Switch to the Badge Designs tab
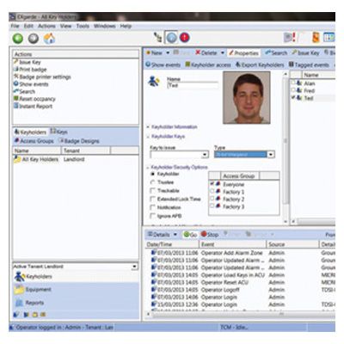The height and width of the screenshot is (344, 344). pos(79,141)
